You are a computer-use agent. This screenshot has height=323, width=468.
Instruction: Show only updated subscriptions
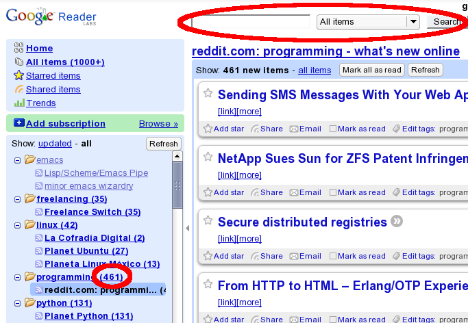coord(56,144)
